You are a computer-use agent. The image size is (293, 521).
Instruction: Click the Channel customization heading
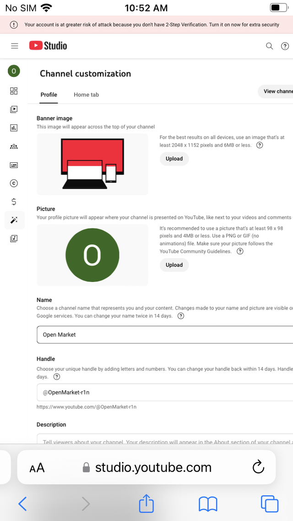[x=85, y=74]
